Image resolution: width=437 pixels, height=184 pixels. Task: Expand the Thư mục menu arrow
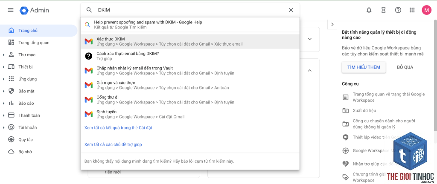[3, 55]
